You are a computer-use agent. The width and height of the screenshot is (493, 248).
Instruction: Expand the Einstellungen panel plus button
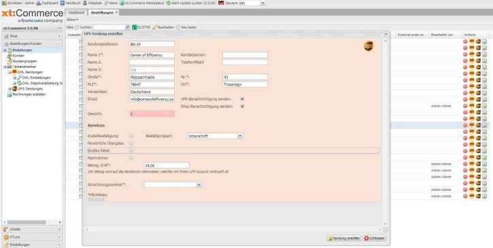pos(59,245)
